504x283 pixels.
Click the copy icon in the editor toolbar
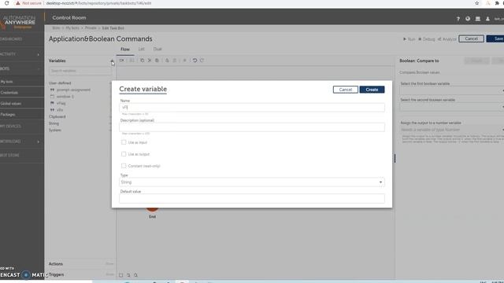[x=142, y=61]
